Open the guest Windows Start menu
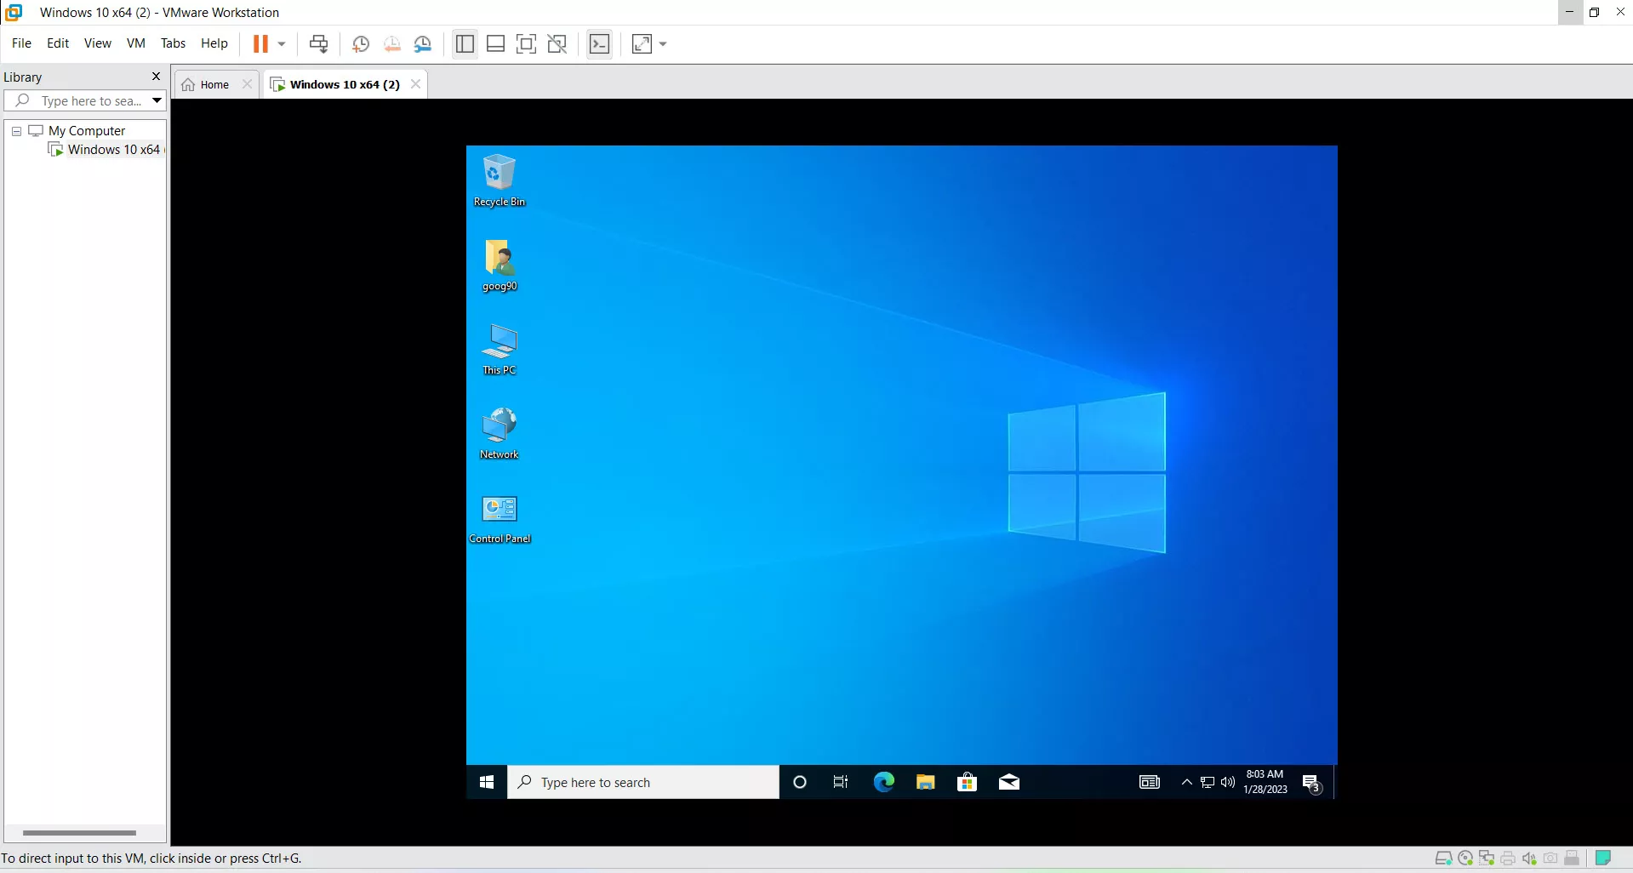1633x873 pixels. pyautogui.click(x=487, y=782)
